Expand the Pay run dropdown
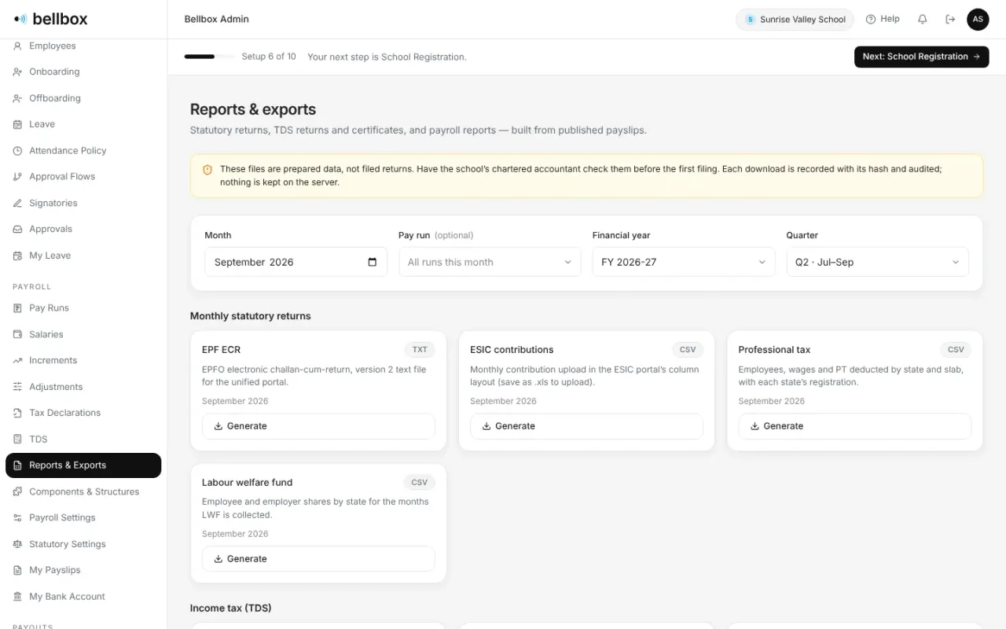The image size is (1006, 629). (x=490, y=262)
